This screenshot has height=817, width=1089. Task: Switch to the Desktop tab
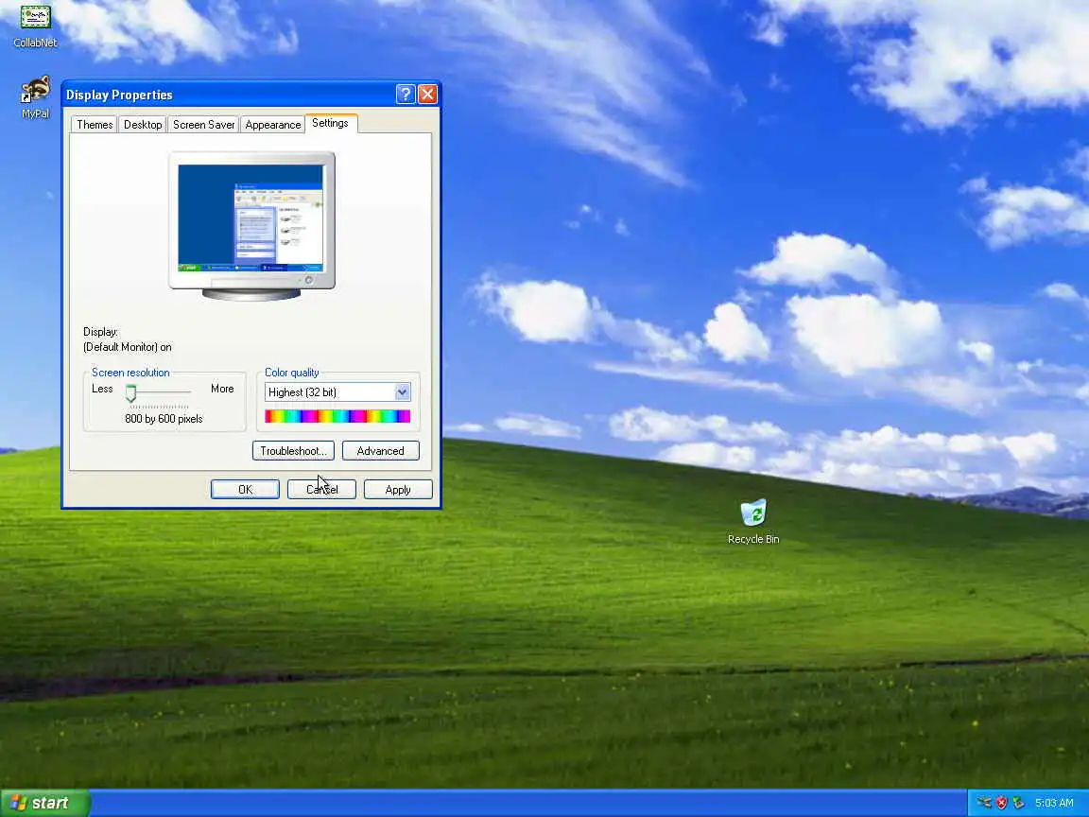point(143,125)
